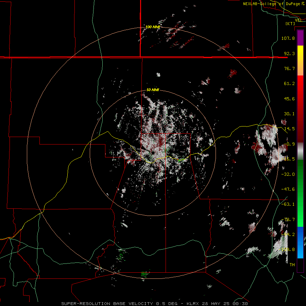Click the 50 NMI range ring label
The width and height of the screenshot is (306, 306).
point(153,90)
